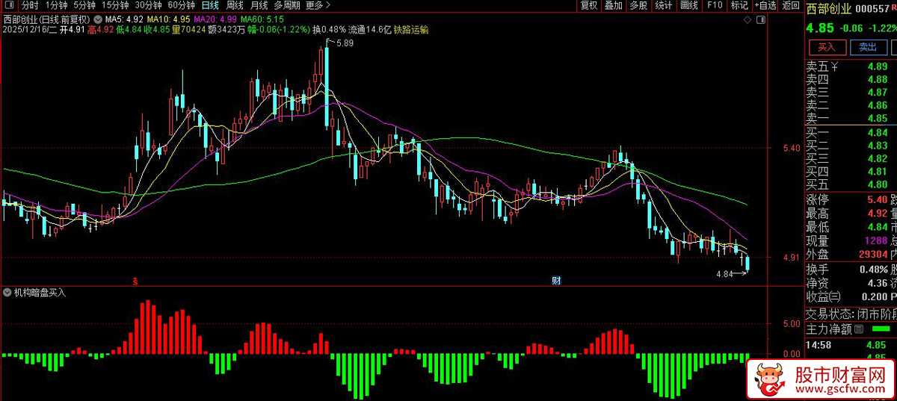The height and width of the screenshot is (401, 897).
Task: Click the 最低 4.84 value
Action: [878, 227]
